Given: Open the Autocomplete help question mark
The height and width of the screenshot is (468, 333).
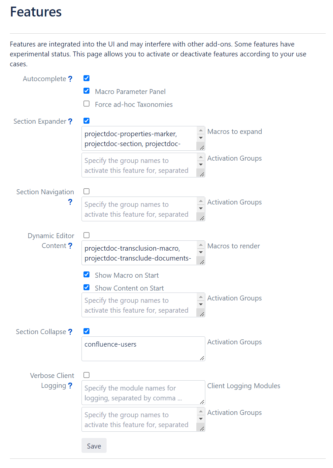Looking at the screenshot, I should [x=70, y=79].
